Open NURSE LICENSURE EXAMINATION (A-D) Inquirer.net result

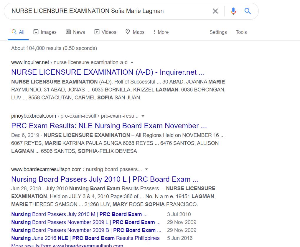pos(108,72)
